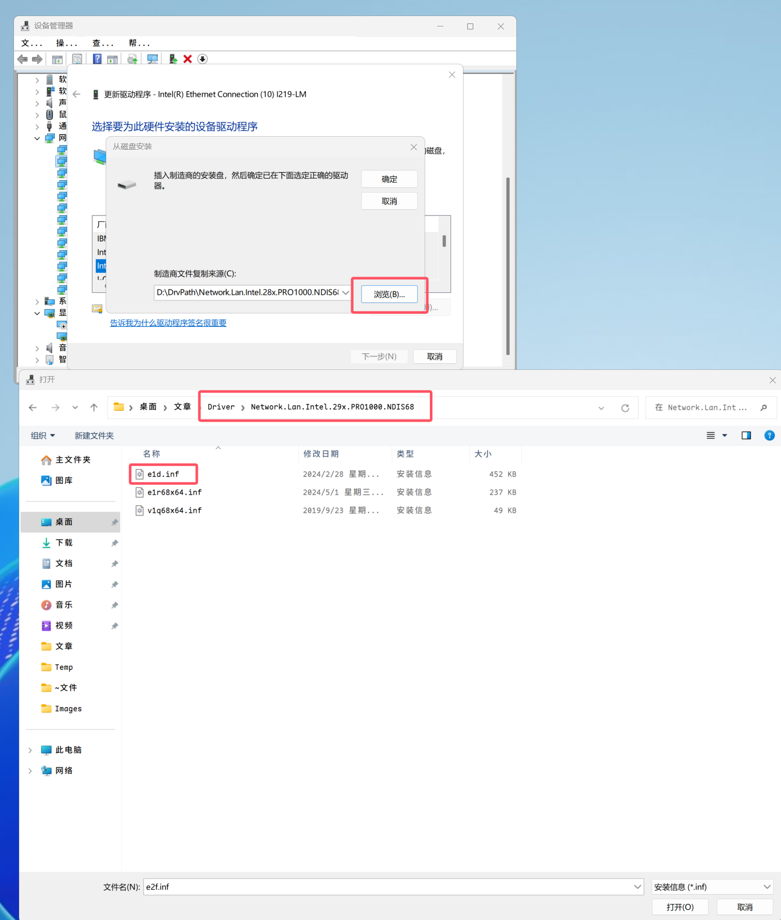This screenshot has height=920, width=781.
Task: Click show/hide console tree icon in Device Manager
Action: tap(57, 60)
